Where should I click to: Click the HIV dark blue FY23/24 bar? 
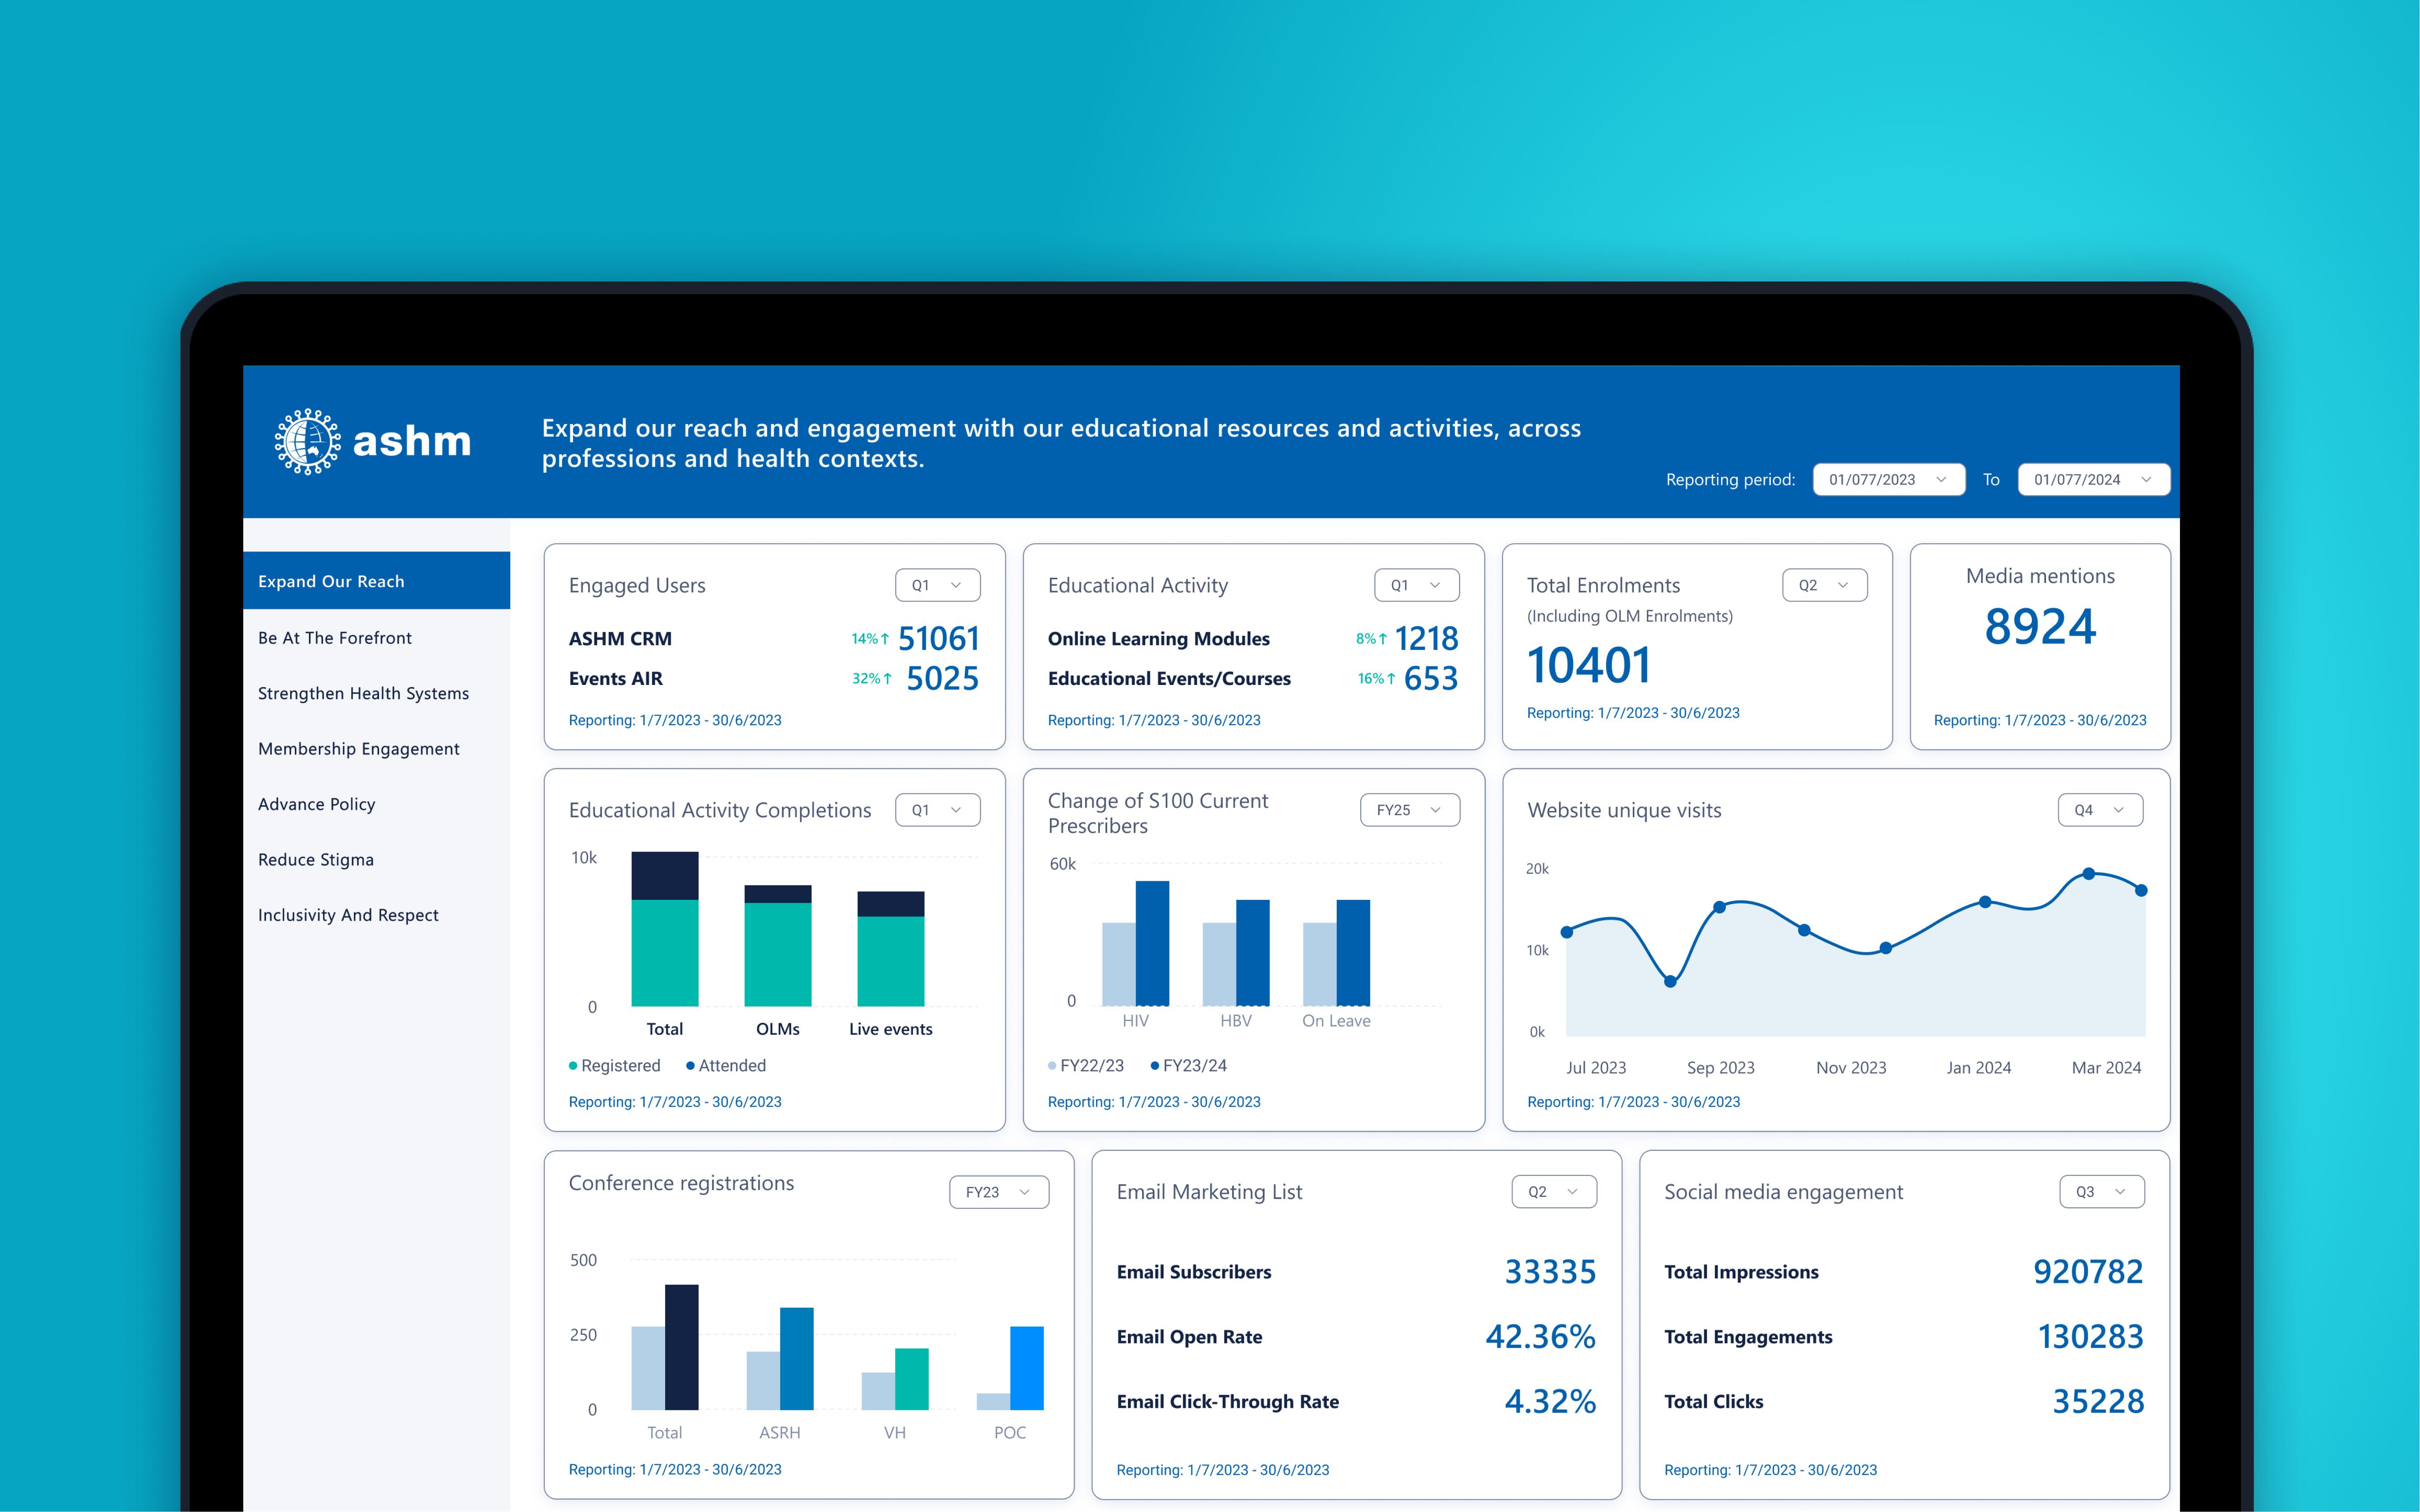coord(1152,943)
